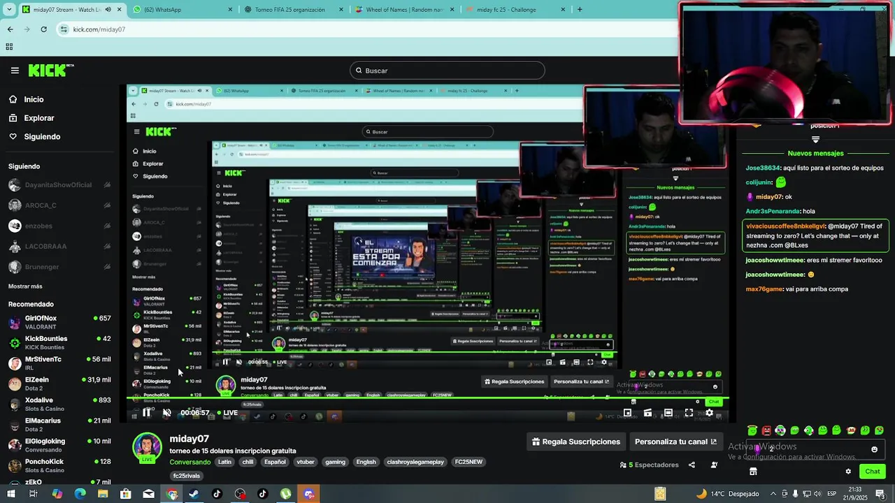Click Nuevos mensajes in chat
The height and width of the screenshot is (503, 895).
pos(815,153)
